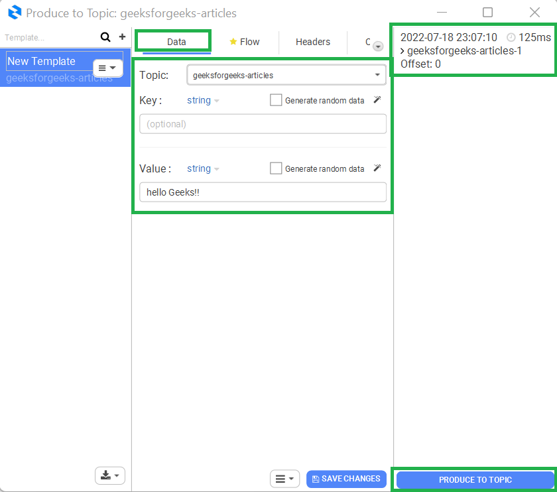Open the Headers tab
This screenshot has width=557, height=492.
[x=313, y=42]
